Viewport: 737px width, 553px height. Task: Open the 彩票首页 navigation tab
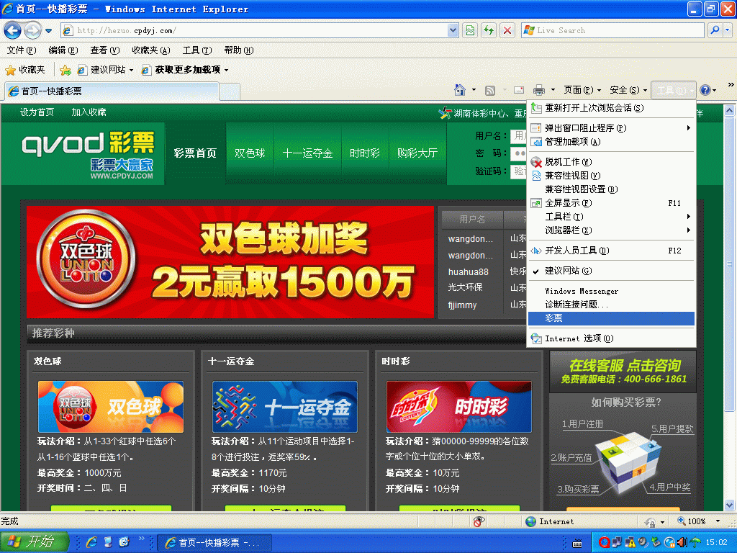click(195, 153)
